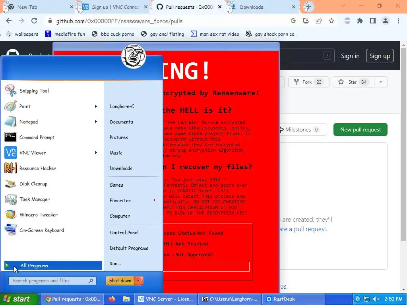The height and width of the screenshot is (305, 407).
Task: Open Downloads folder from start menu
Action: [121, 168]
